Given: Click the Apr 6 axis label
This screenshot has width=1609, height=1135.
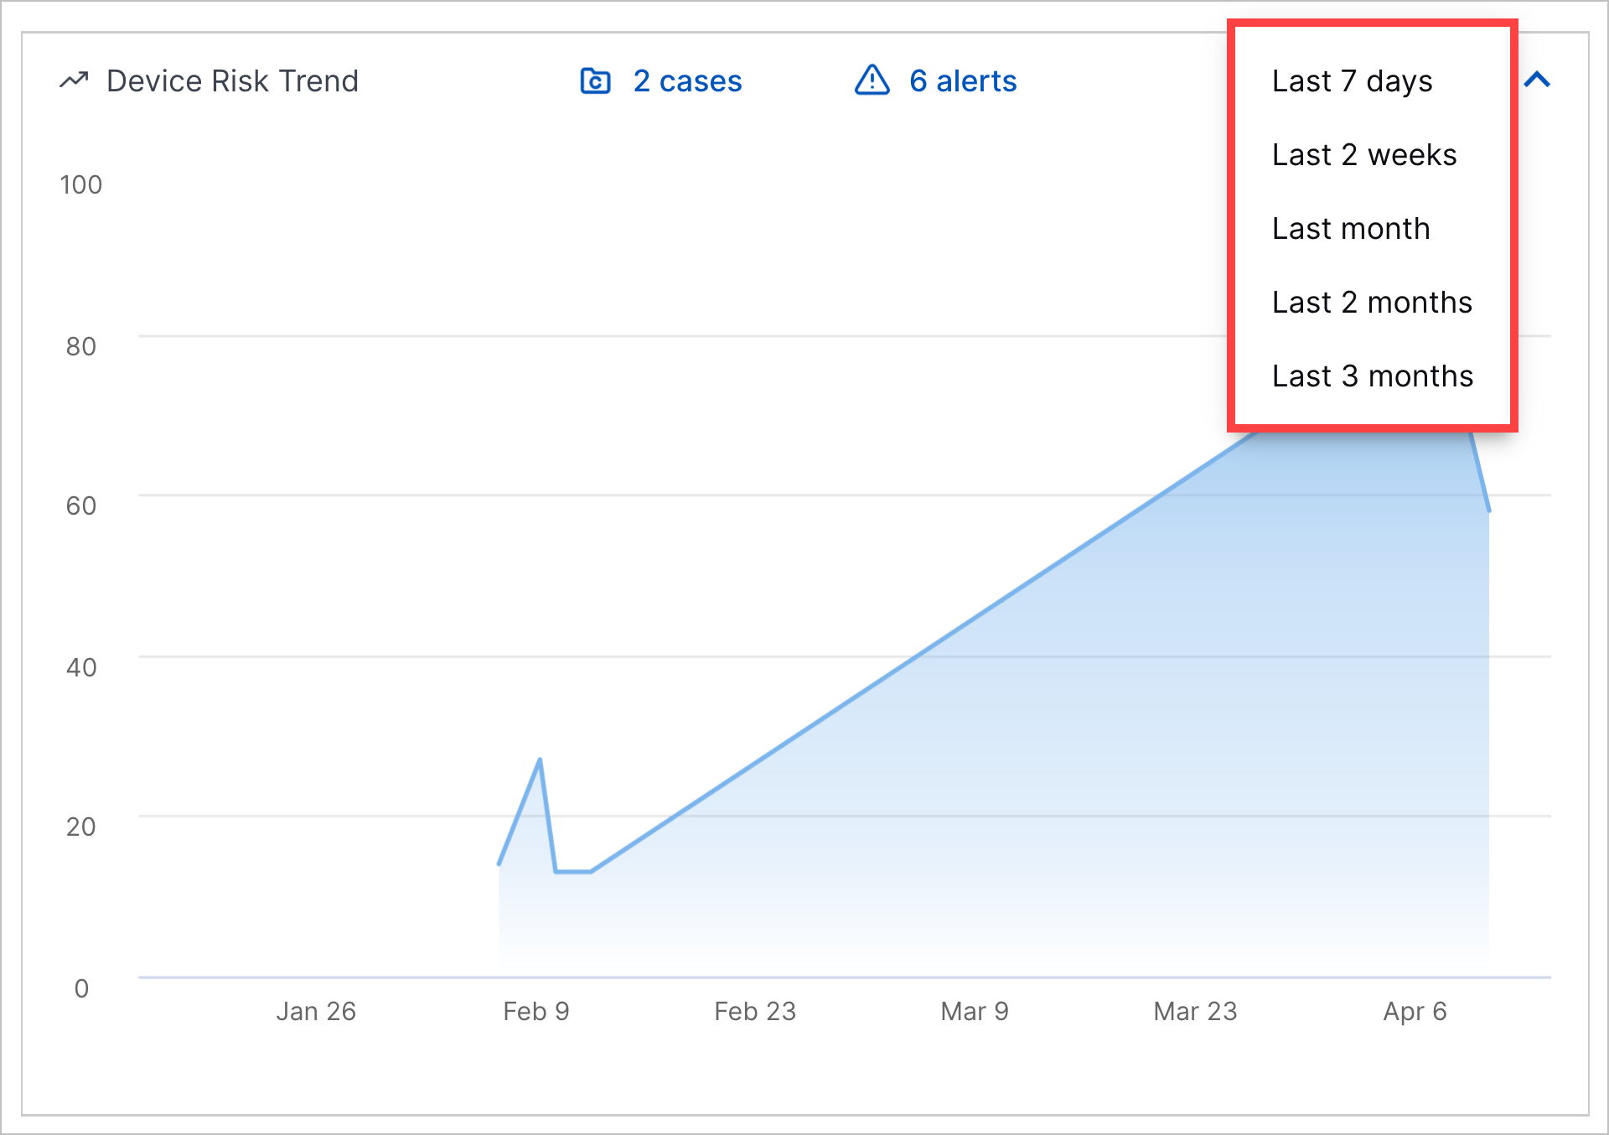Looking at the screenshot, I should point(1415,1011).
